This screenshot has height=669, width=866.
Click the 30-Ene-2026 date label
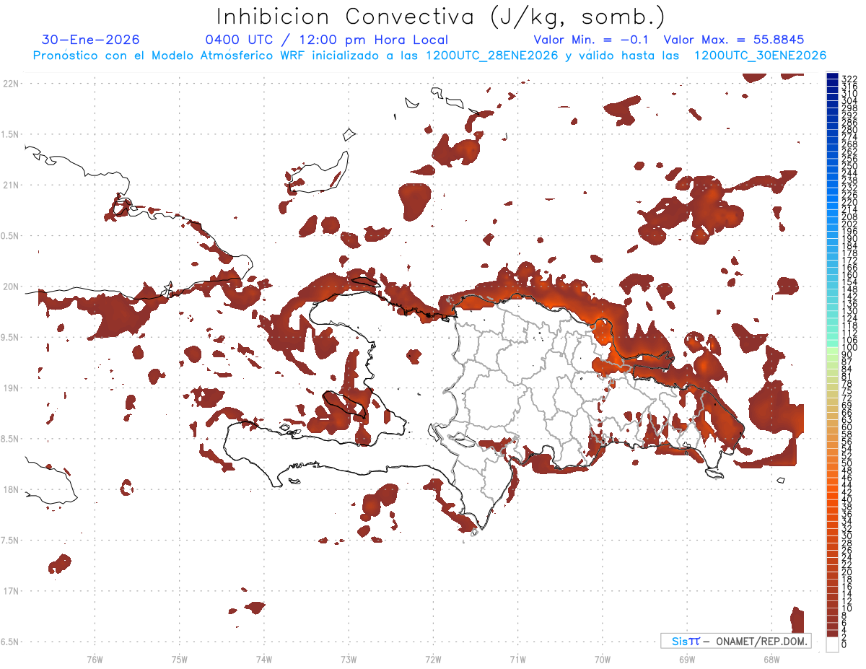pyautogui.click(x=91, y=40)
